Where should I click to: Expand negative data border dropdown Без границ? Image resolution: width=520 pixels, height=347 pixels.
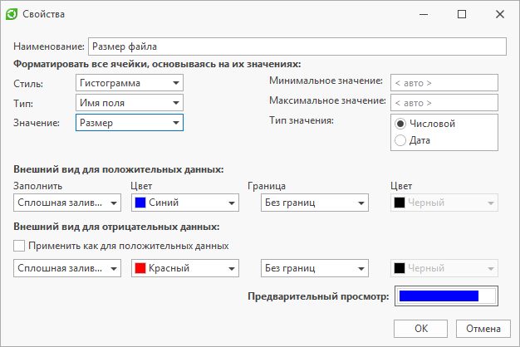[x=314, y=268]
